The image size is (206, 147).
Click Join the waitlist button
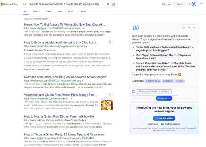[x=164, y=118]
